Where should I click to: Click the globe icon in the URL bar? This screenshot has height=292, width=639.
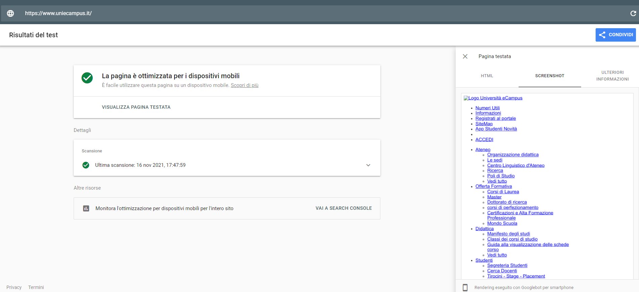click(10, 13)
